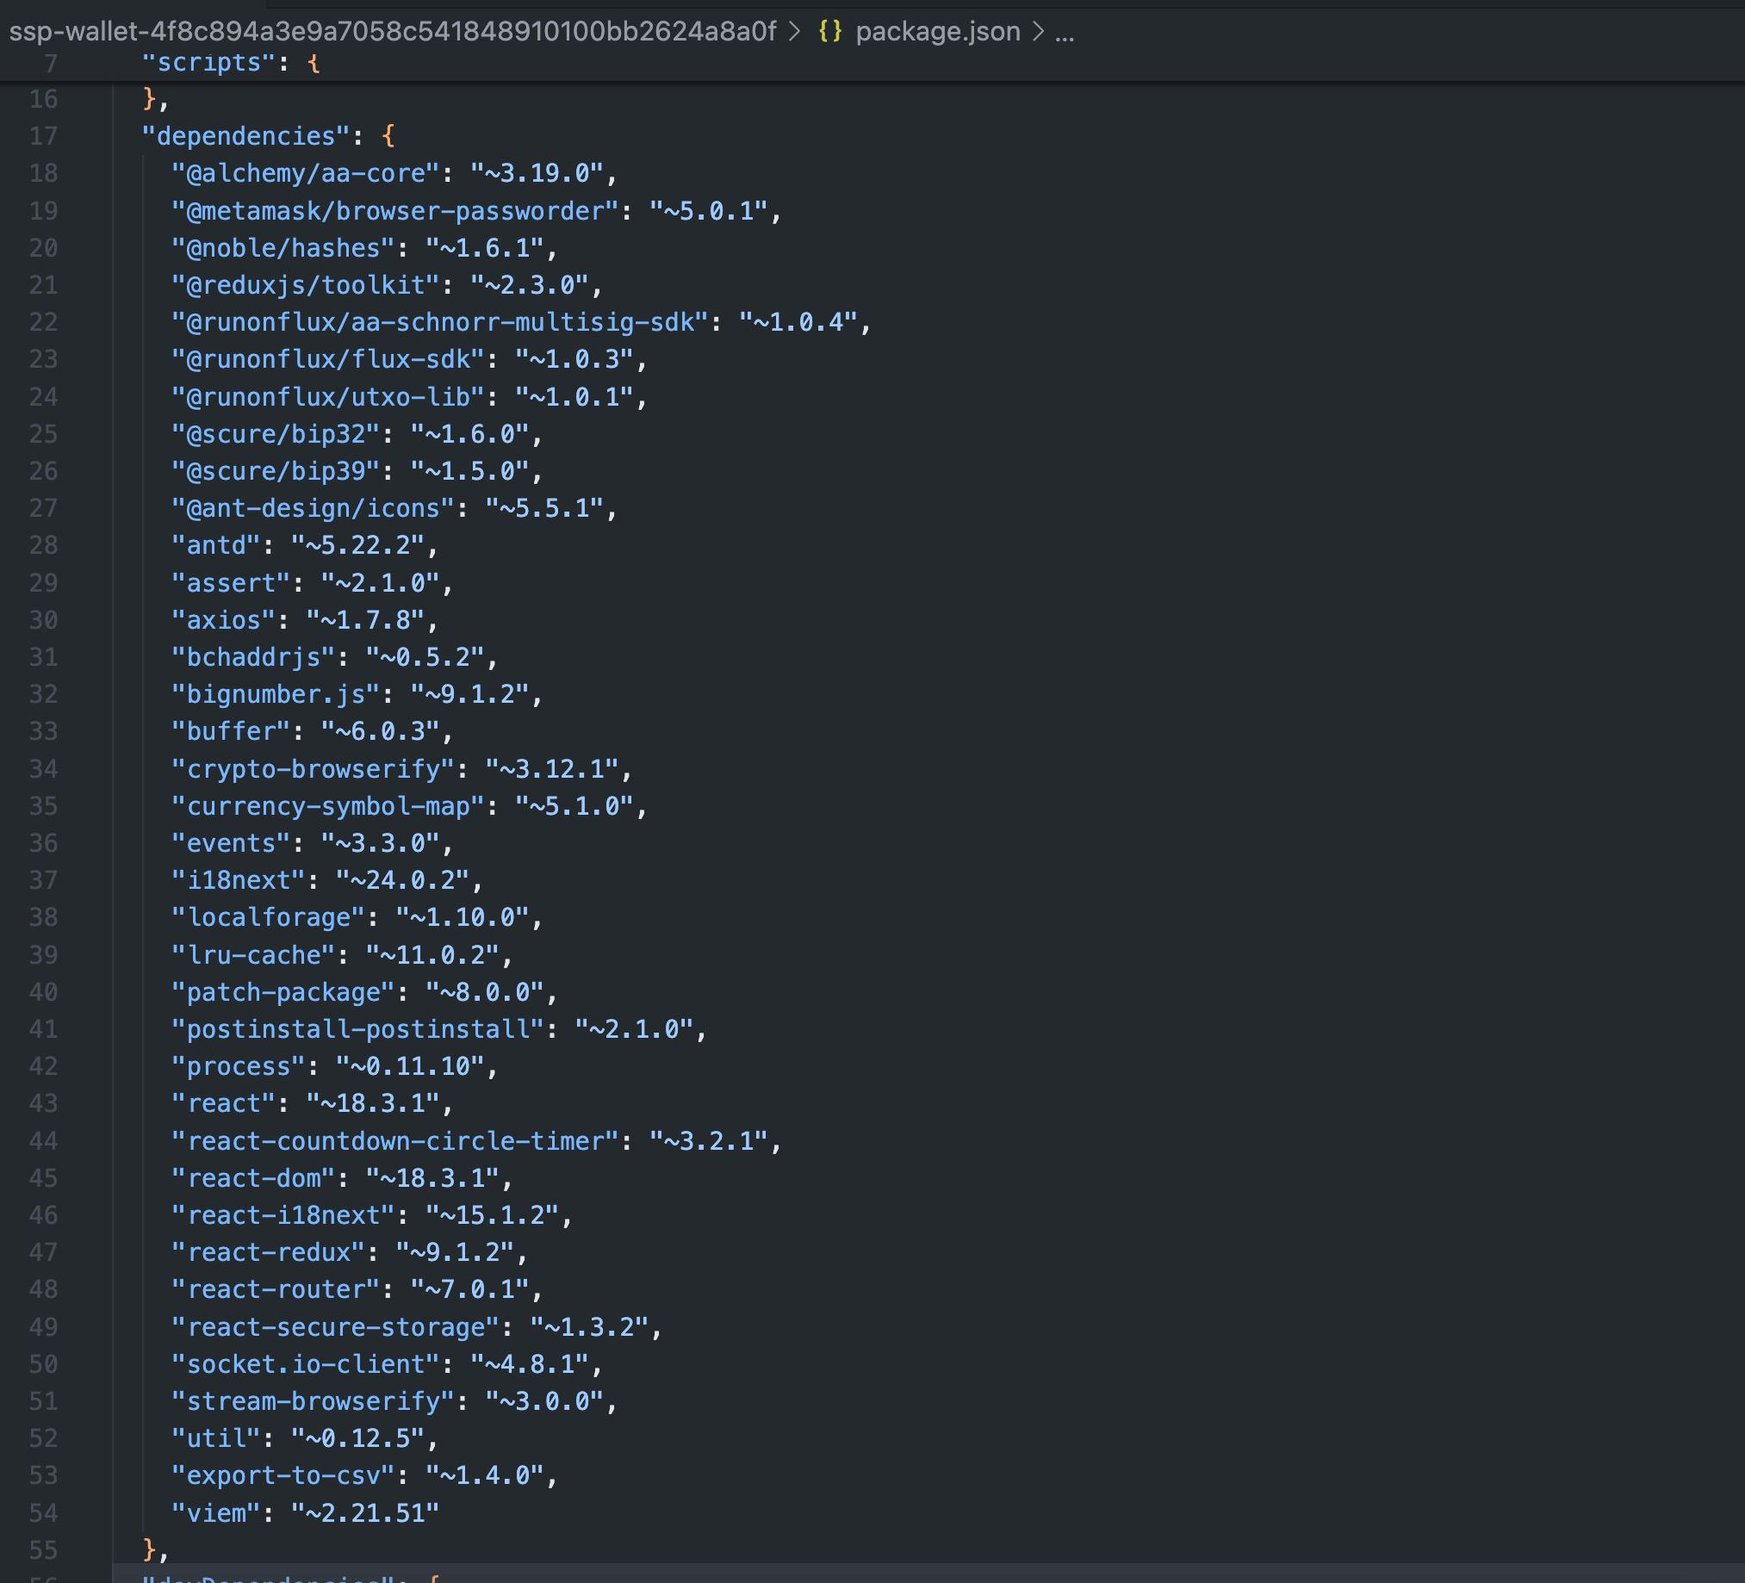
Task: Click the version value "~1.10.0"
Action: [x=463, y=917]
